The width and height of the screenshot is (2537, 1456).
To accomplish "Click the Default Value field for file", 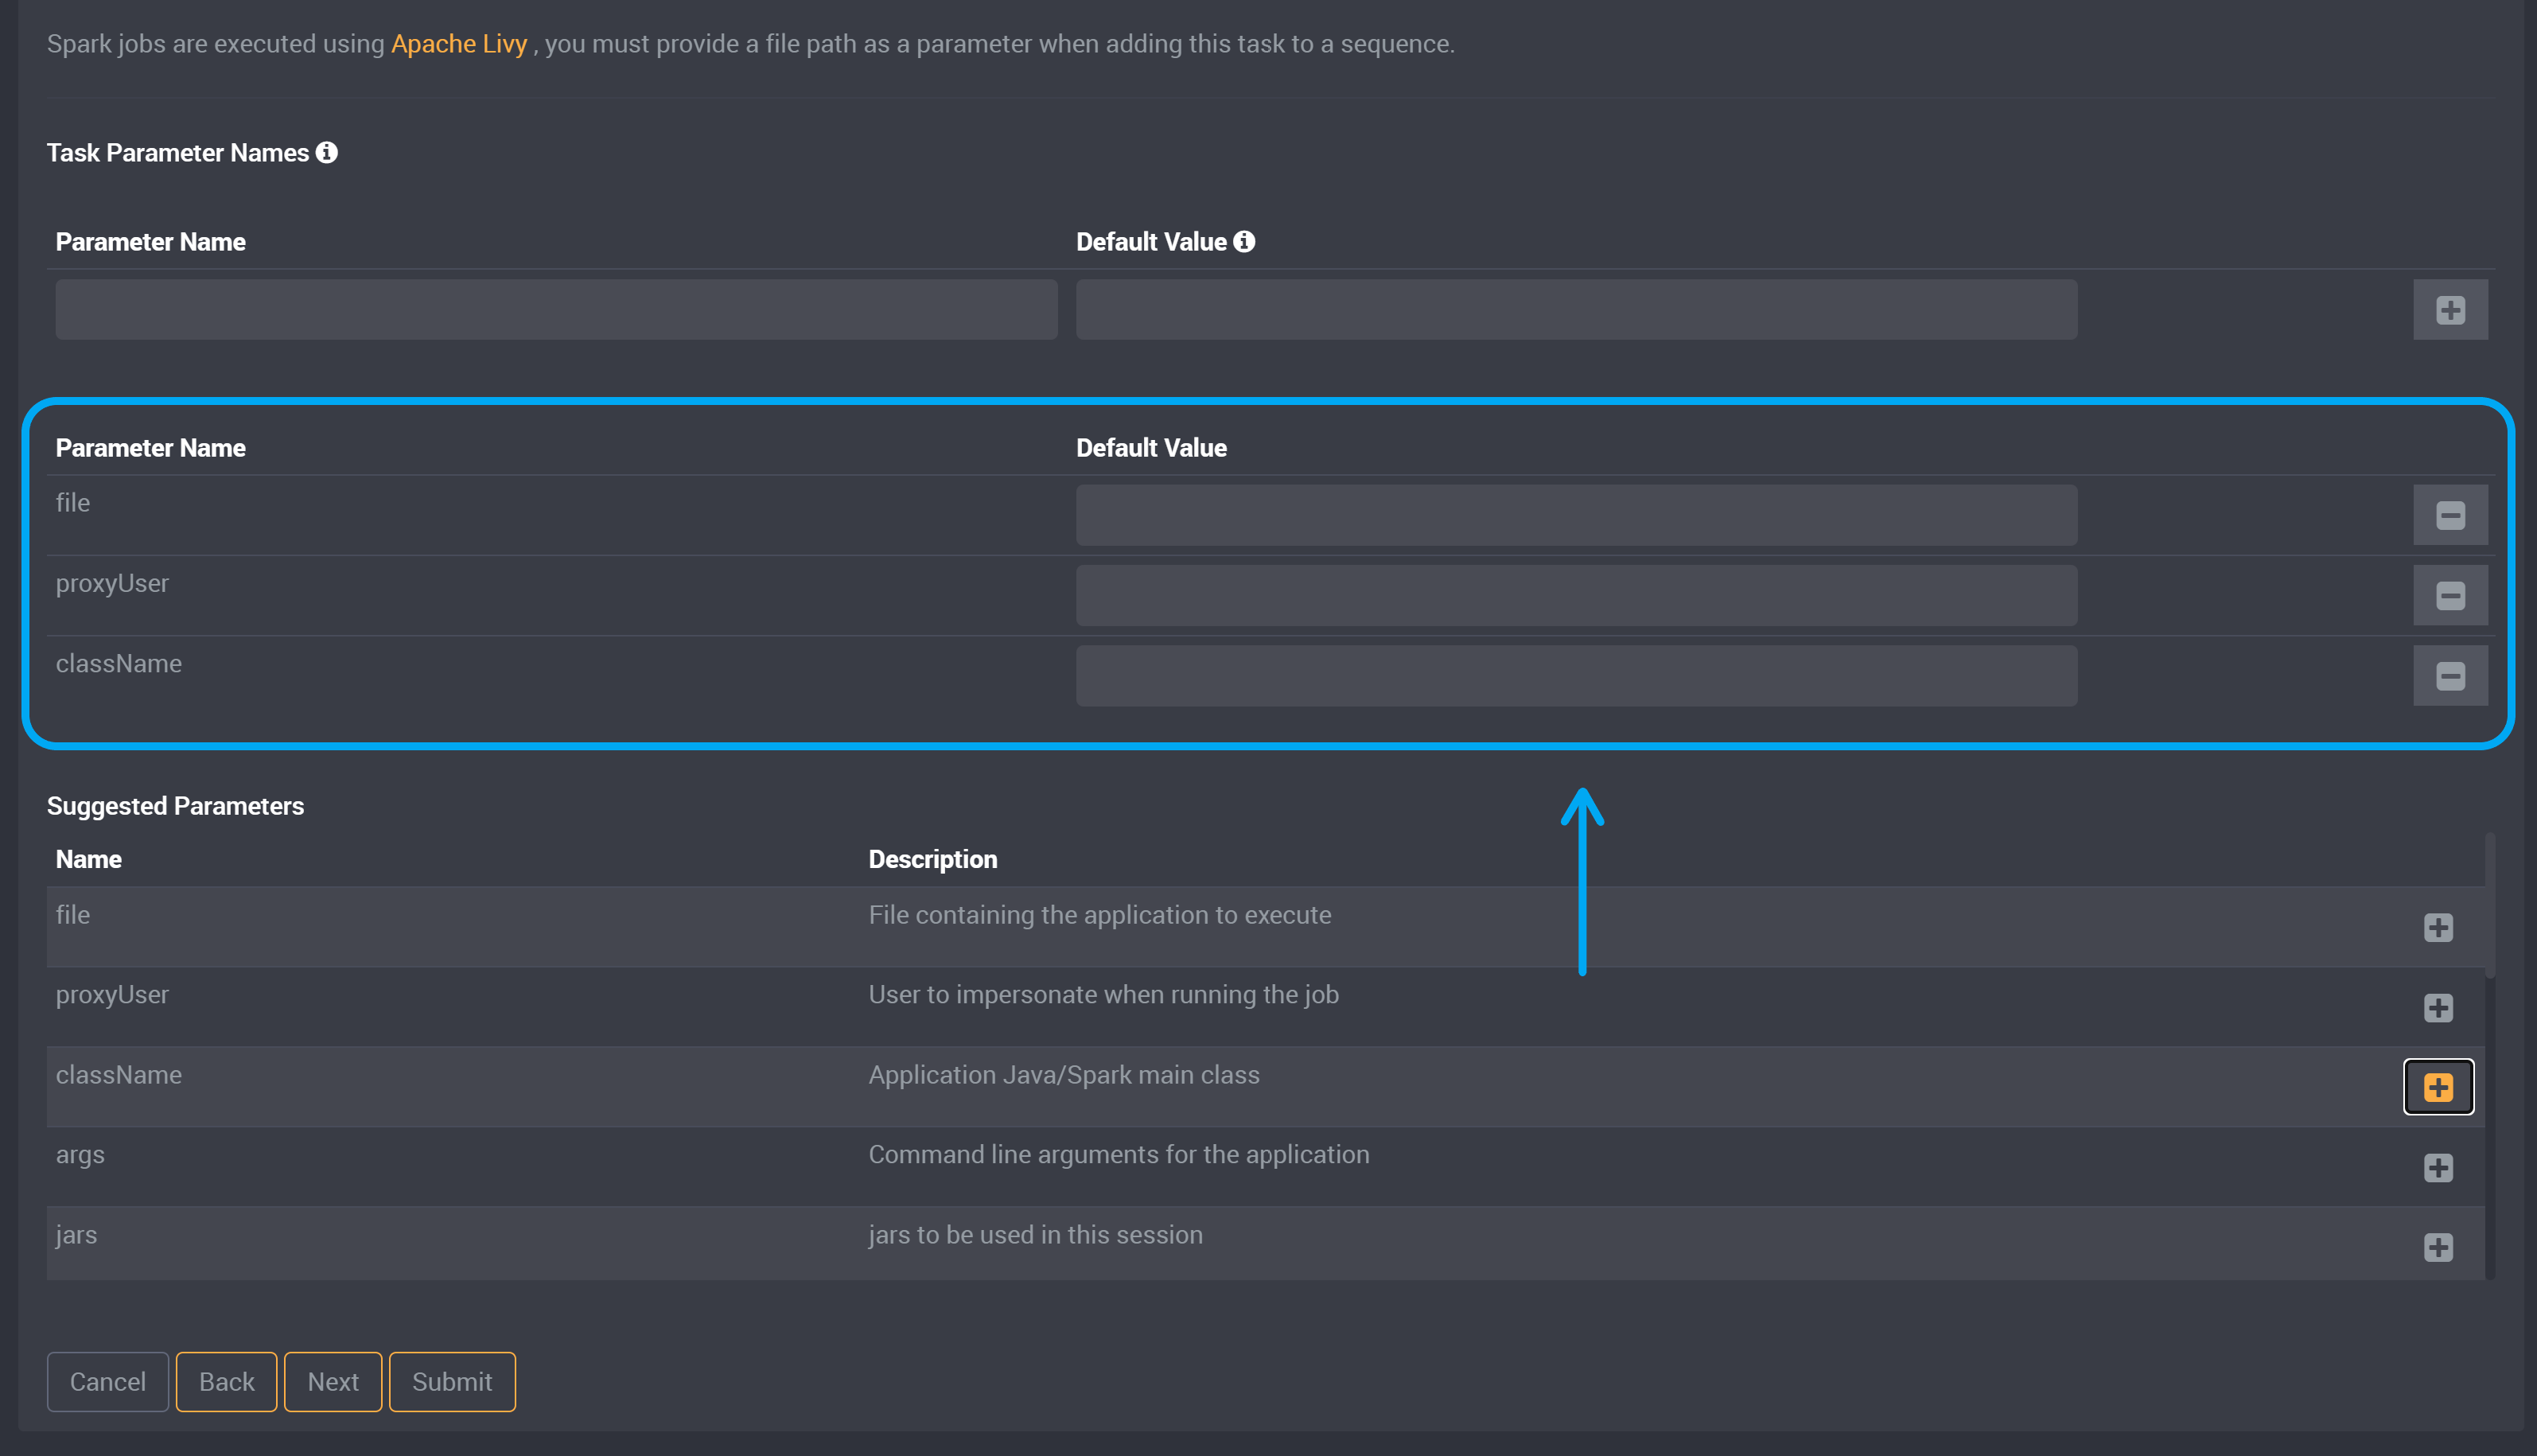I will 1577,515.
